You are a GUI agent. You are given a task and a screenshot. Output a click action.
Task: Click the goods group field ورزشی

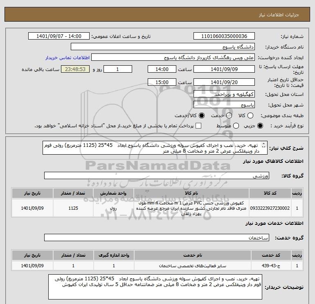pyautogui.click(x=157, y=176)
